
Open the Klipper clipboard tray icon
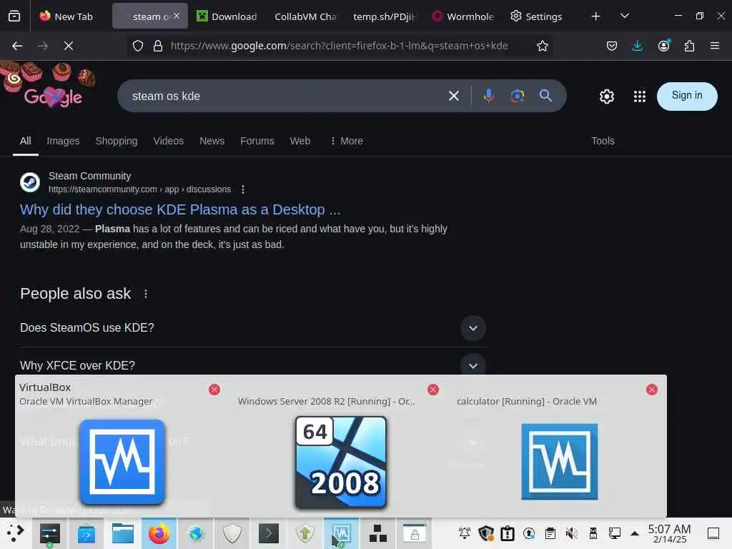tap(550, 533)
